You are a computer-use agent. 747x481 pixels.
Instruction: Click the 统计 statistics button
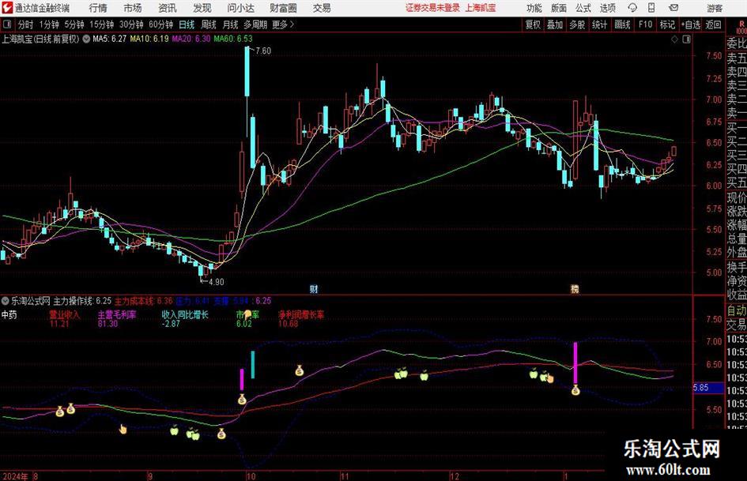click(x=599, y=24)
